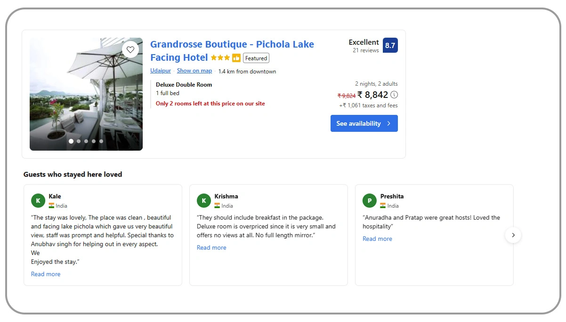Select Preshita's avatar icon
This screenshot has height=322, width=566.
click(370, 200)
